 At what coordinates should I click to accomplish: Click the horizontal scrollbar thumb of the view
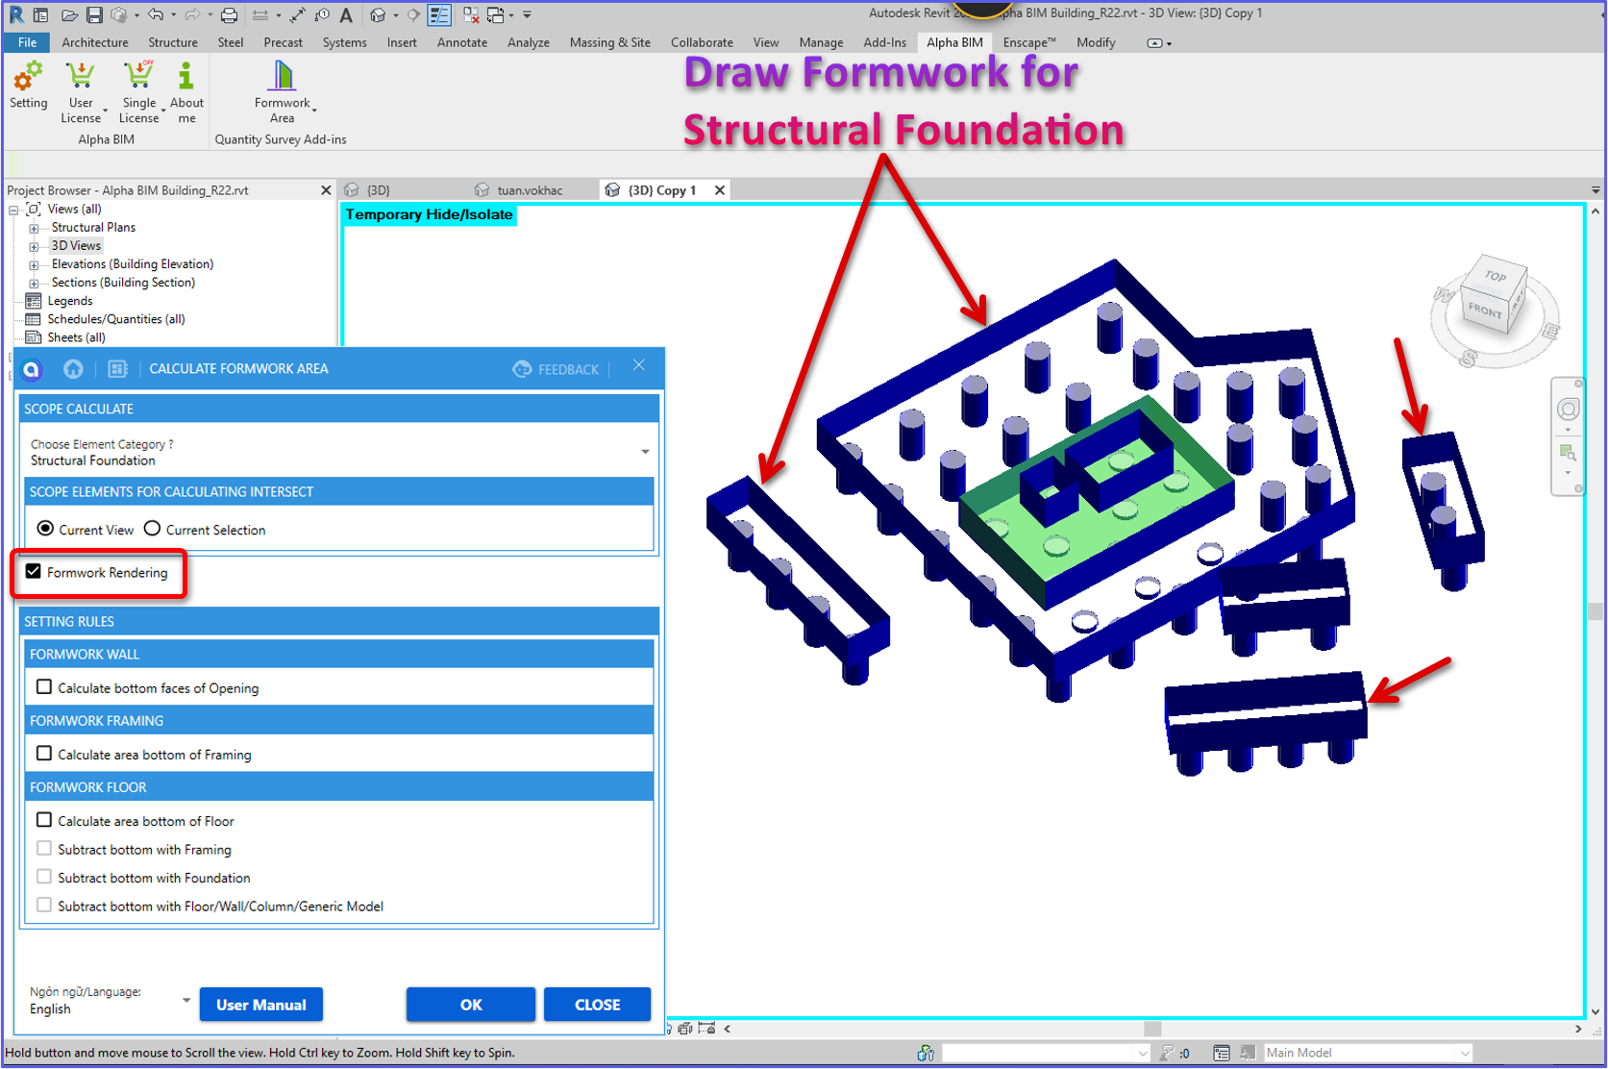(1152, 1029)
